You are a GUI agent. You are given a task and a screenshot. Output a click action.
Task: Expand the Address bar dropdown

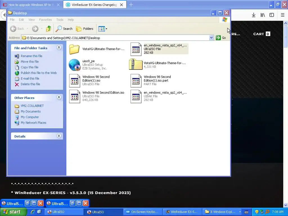coord(211,38)
